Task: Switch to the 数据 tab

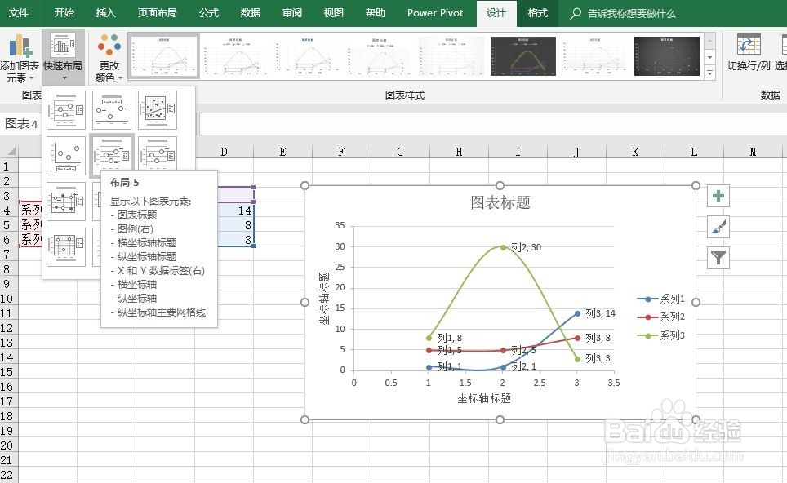Action: 250,13
